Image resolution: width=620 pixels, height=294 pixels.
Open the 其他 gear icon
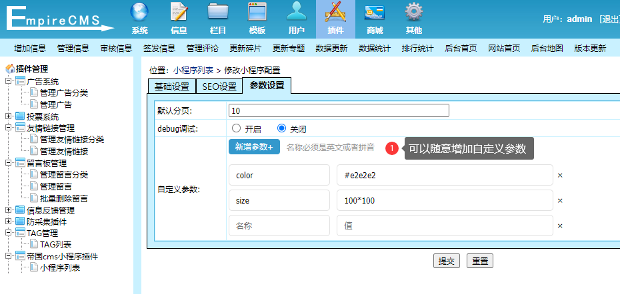pyautogui.click(x=414, y=13)
